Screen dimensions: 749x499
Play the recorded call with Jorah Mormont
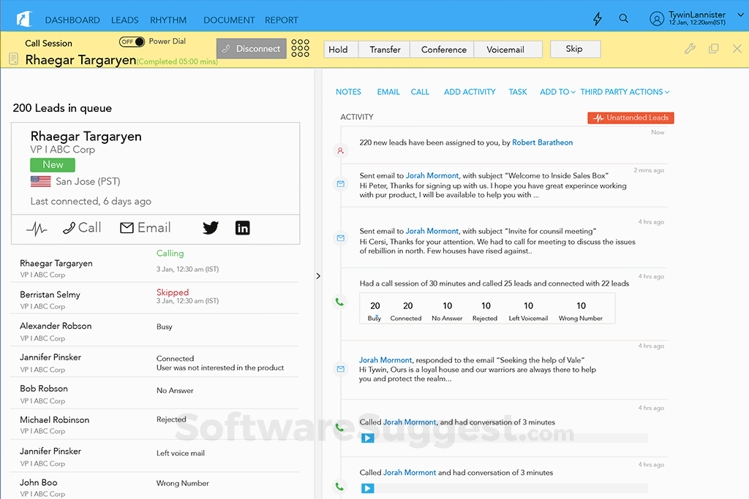pyautogui.click(x=367, y=438)
